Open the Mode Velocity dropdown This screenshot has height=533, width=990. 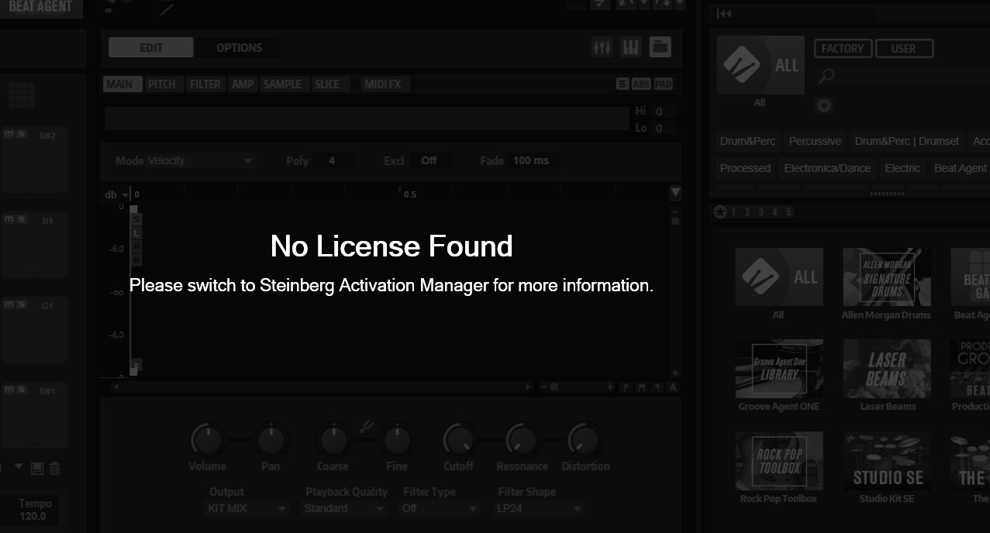[201, 161]
